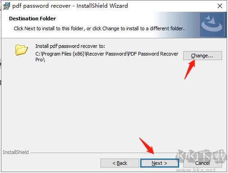Viewport: 228px width, 173px height.
Task: Click the wizard window title text
Action: [70, 6]
